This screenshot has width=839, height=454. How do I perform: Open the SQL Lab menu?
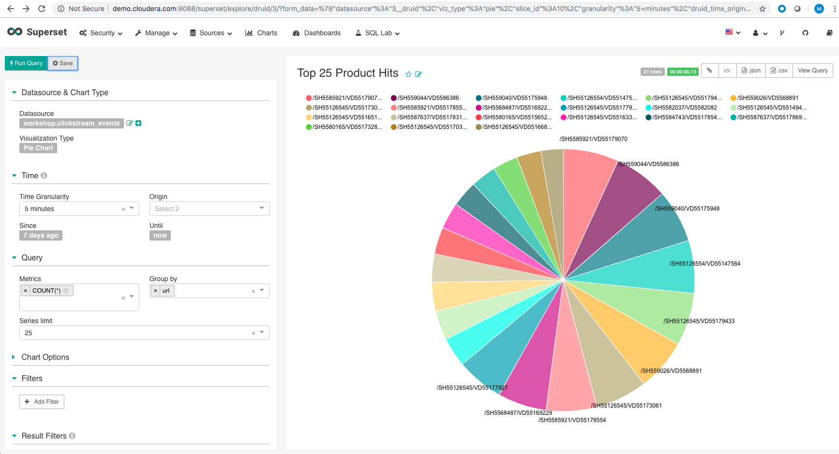(378, 33)
